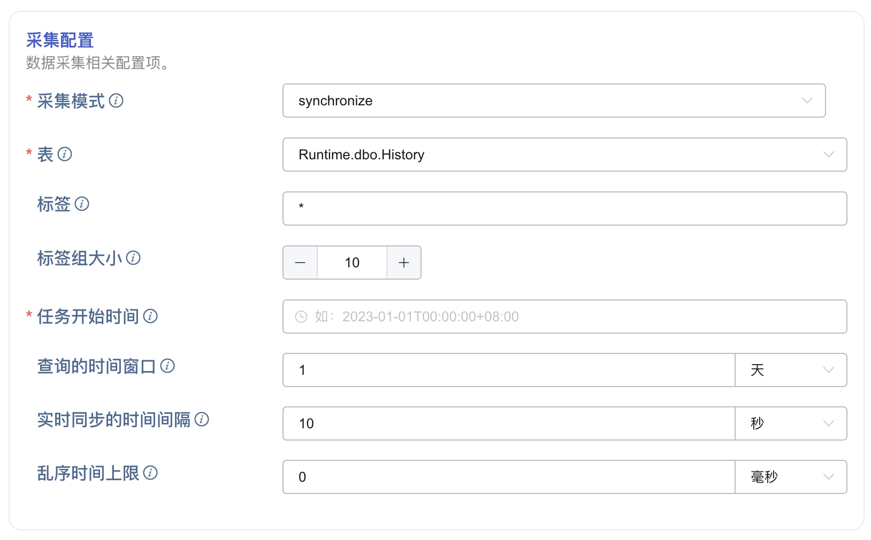Viewport: 871px width, 540px height.
Task: Click the 查询的时间窗口 value field
Action: tap(508, 370)
